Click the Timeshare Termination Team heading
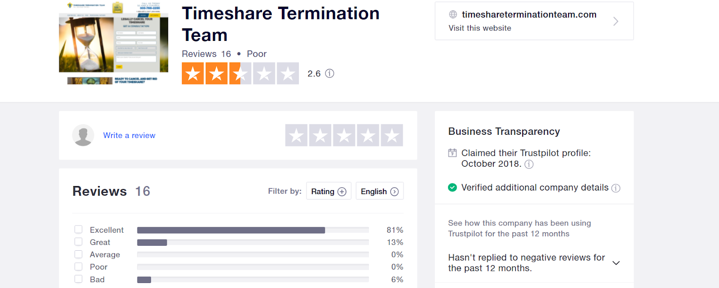The width and height of the screenshot is (719, 288). click(x=280, y=24)
